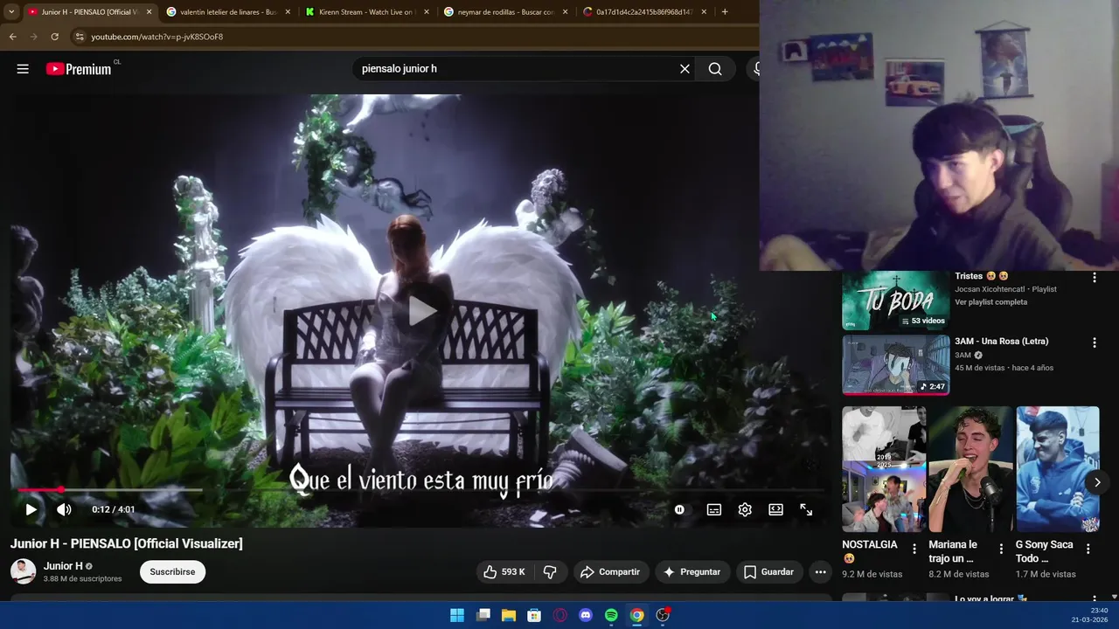Image resolution: width=1119 pixels, height=629 pixels.
Task: Open the 3AM Una Rosa thumbnail
Action: [x=895, y=365]
